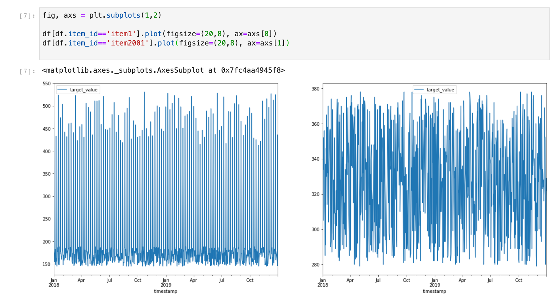Screen dimensions: 554x302
Task: Click the code input cell editor
Action: point(294,34)
